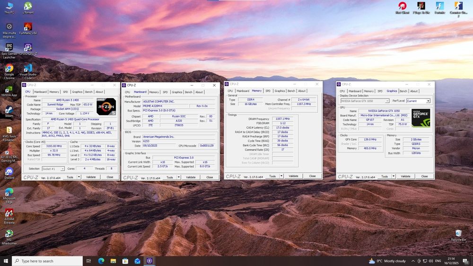This screenshot has width=473, height=266.
Task: Click DRAM Frequency value 1197.1 MHz
Action: [282, 119]
